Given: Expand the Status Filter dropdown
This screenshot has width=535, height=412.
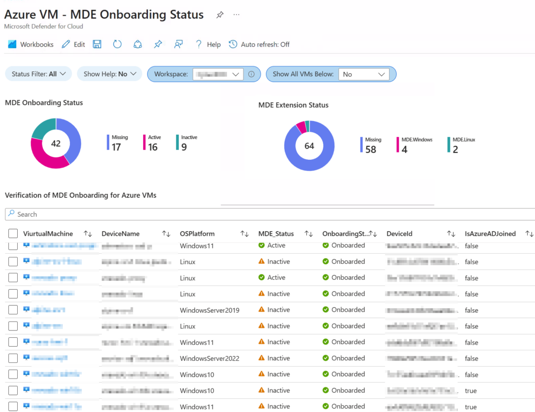Looking at the screenshot, I should pyautogui.click(x=39, y=74).
